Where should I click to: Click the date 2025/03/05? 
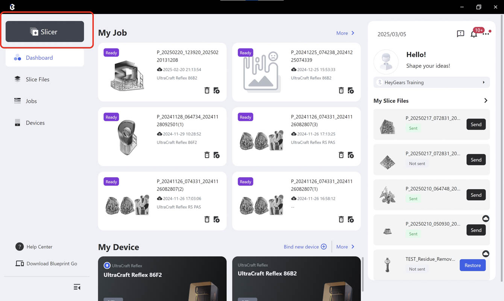(392, 34)
